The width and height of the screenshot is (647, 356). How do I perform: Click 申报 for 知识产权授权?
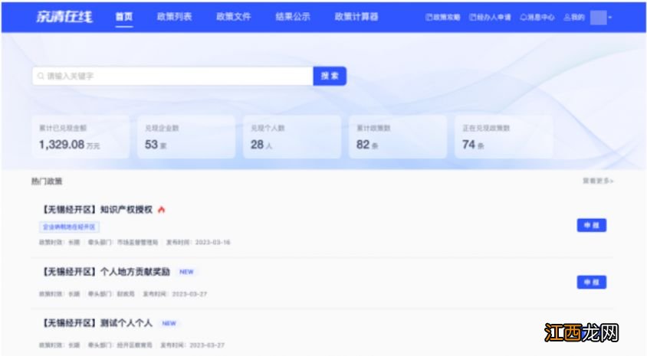[591, 225]
